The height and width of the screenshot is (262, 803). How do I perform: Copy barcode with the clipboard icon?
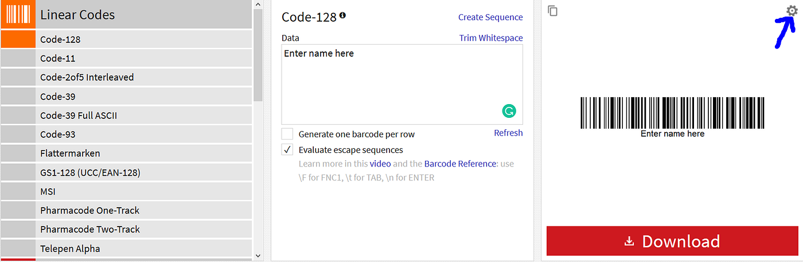click(552, 11)
